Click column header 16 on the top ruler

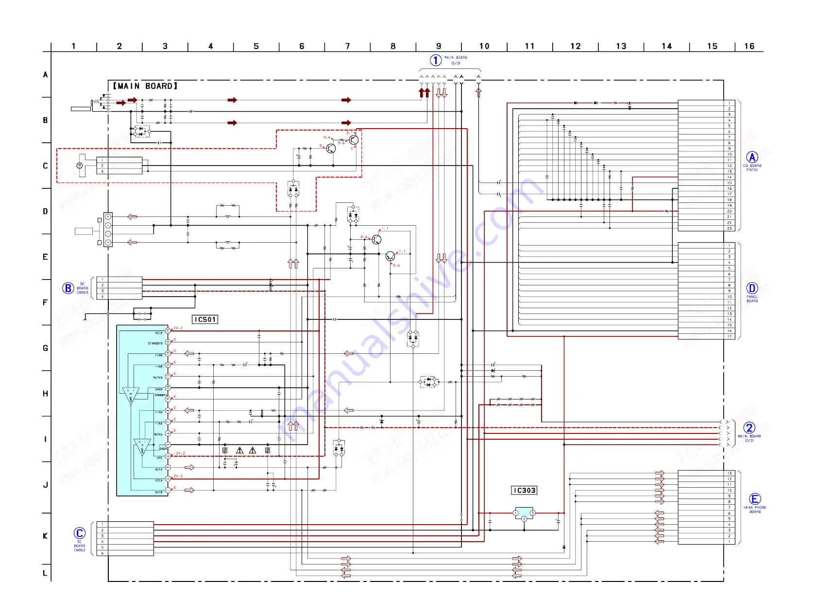(749, 46)
